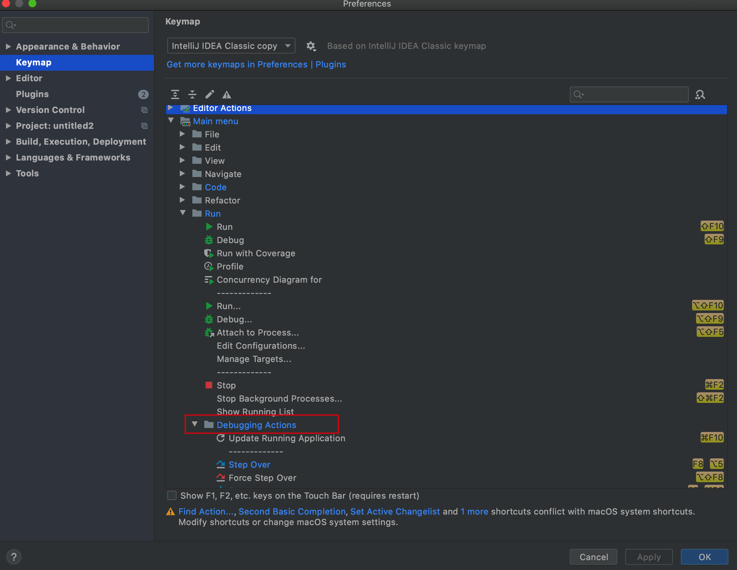Screen dimensions: 737x570
Task: Click the Step Over icon
Action: point(221,464)
